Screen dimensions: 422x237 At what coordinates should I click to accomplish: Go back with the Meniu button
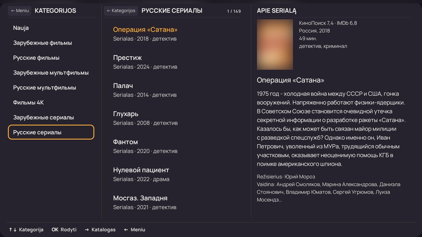tap(20, 11)
